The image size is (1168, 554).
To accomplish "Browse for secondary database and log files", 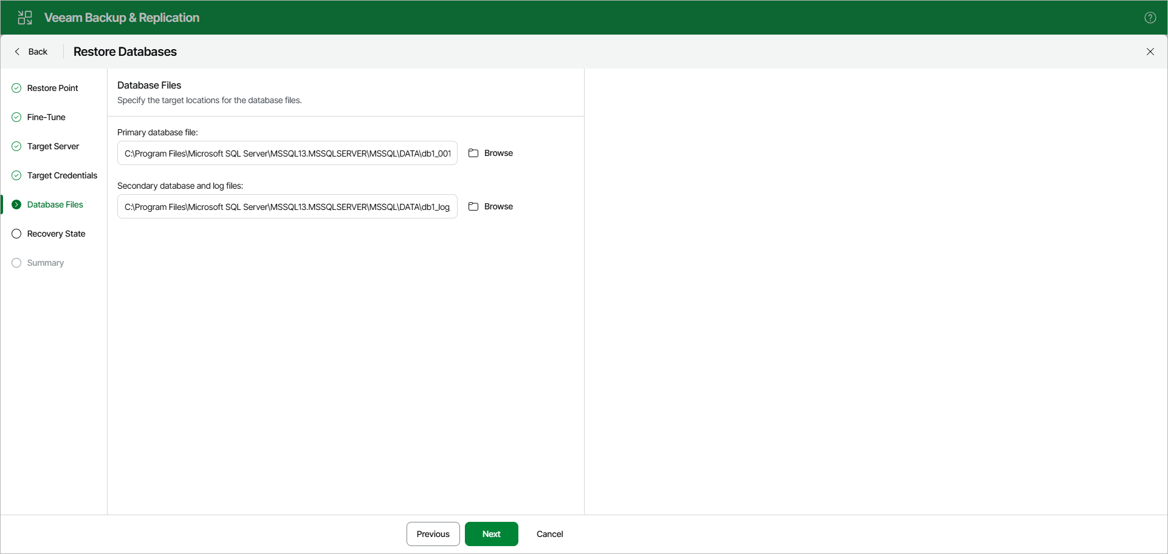I will pyautogui.click(x=491, y=206).
